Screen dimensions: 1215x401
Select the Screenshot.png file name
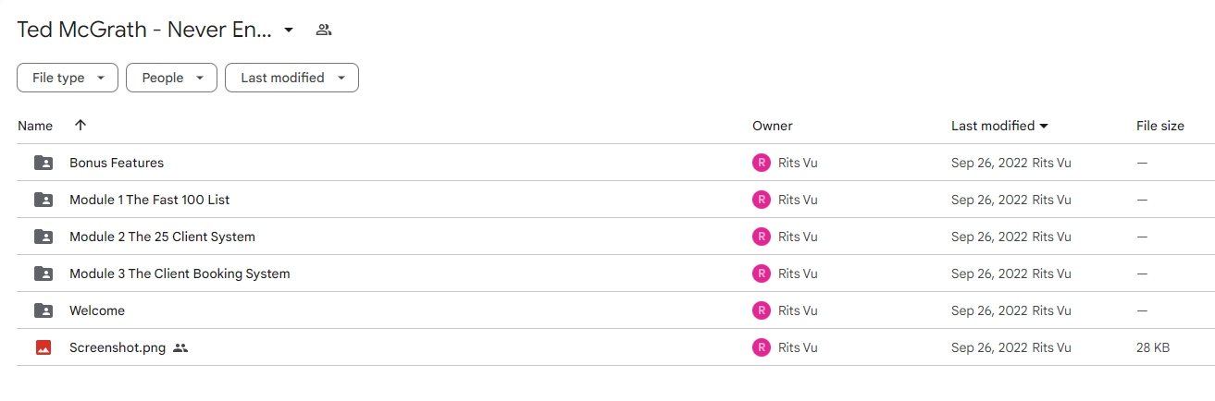[x=118, y=347]
